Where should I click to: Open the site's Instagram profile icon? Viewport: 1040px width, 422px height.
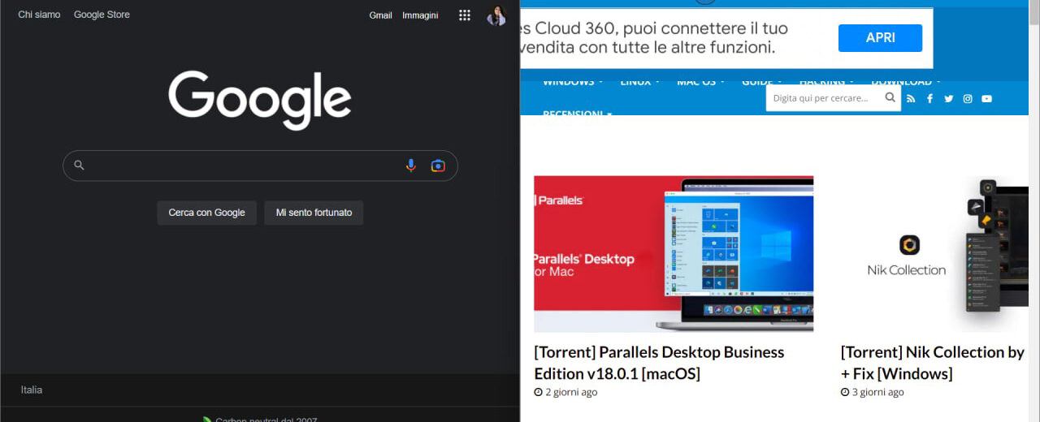[x=968, y=99]
